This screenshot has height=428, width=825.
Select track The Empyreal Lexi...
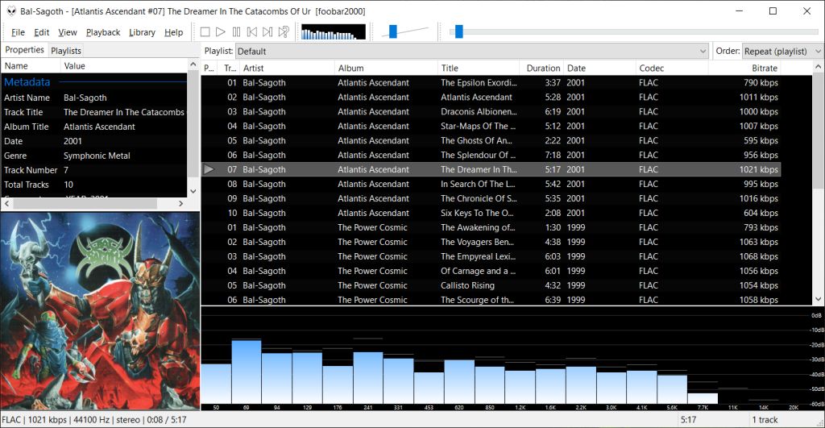coord(491,256)
